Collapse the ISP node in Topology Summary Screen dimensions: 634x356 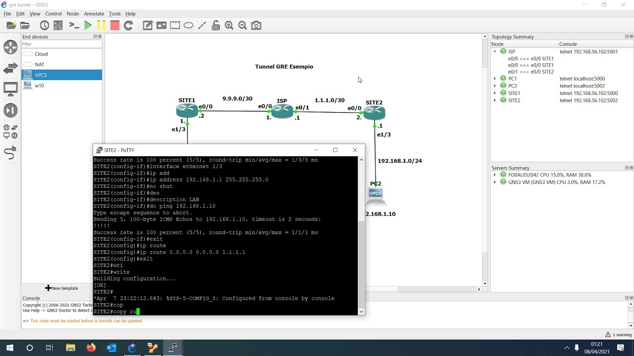coord(494,51)
